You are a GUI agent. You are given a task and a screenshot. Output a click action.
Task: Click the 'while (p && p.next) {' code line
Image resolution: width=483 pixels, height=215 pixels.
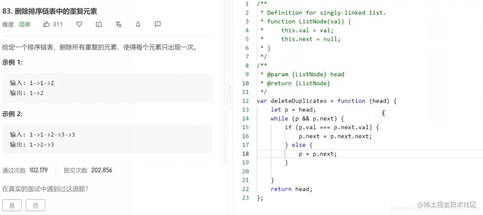[x=307, y=118]
